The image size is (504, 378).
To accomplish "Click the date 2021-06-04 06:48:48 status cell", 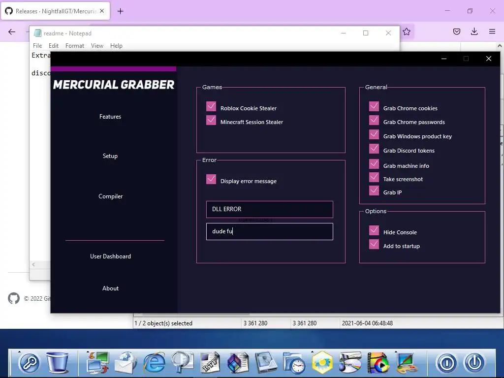I will (x=367, y=323).
